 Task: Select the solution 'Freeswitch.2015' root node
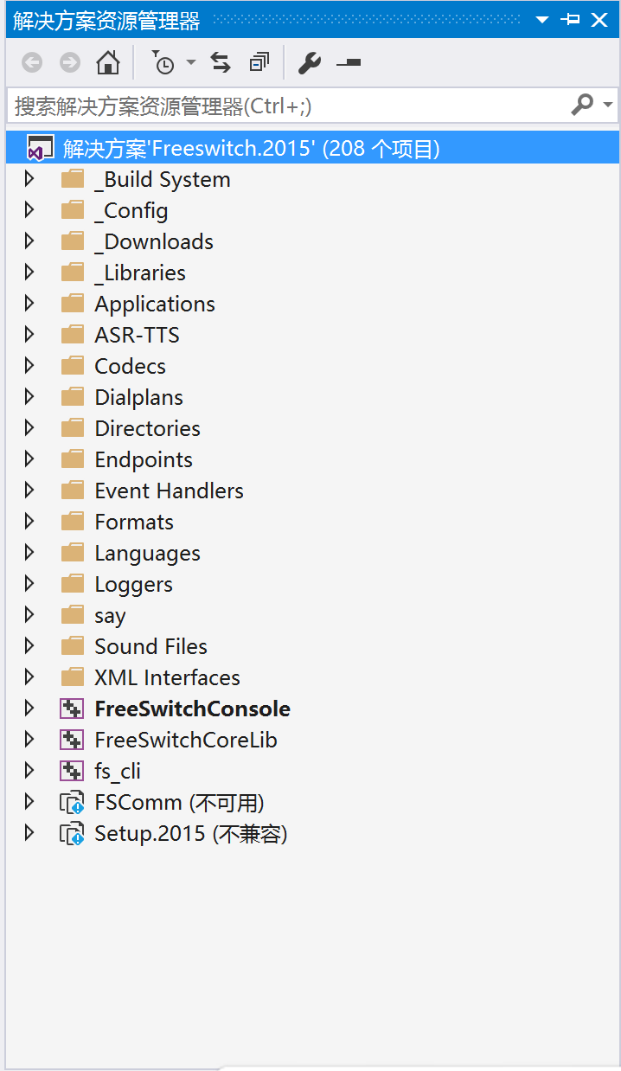tap(313, 148)
